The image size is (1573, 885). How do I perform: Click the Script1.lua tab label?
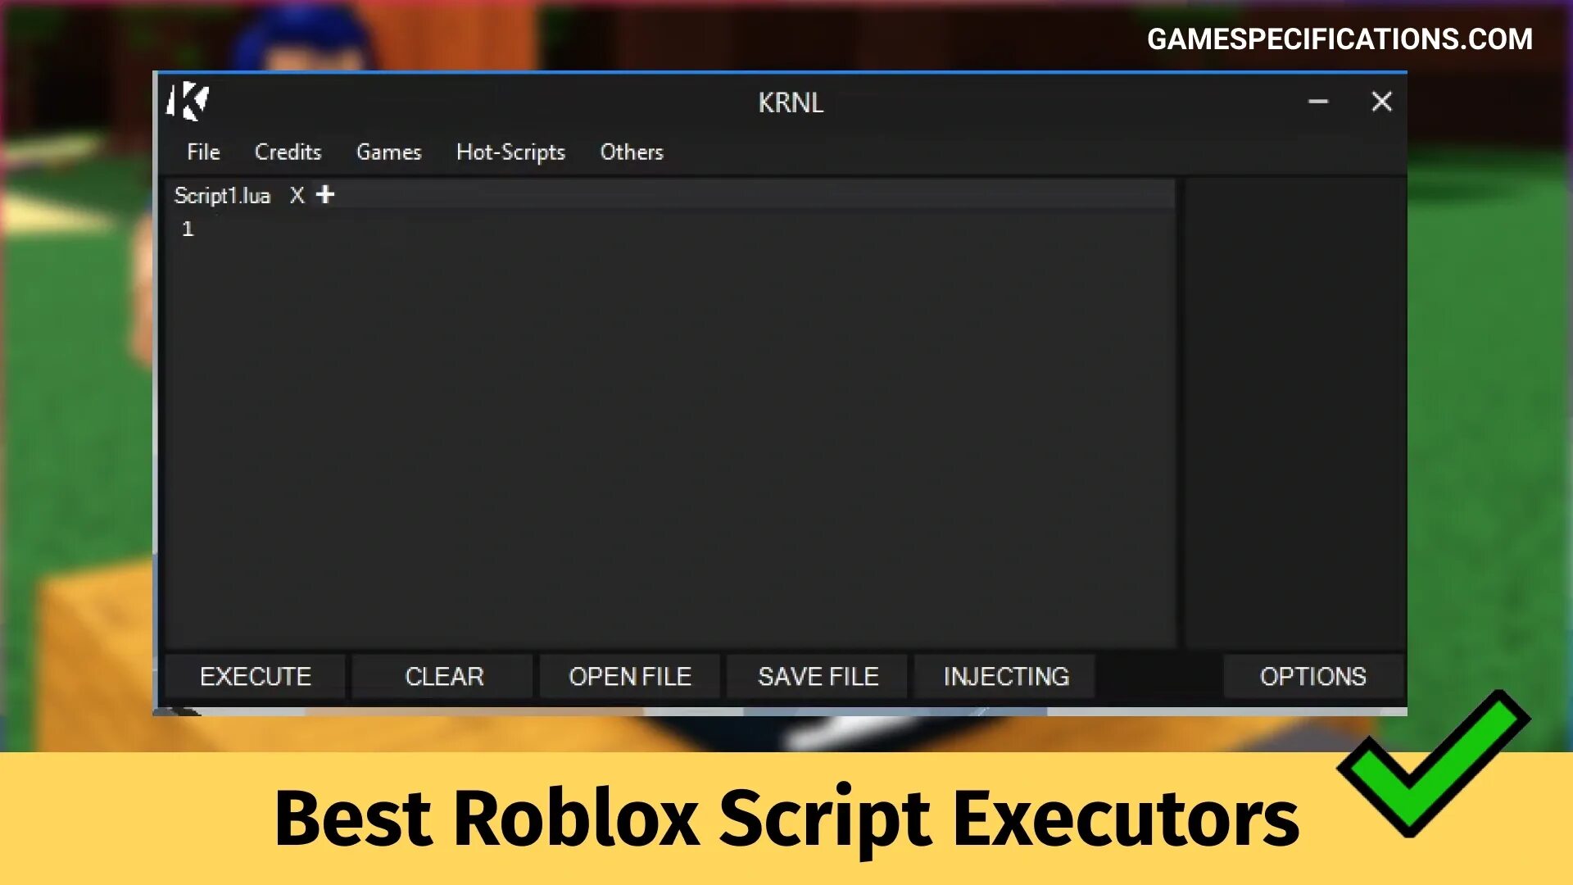[x=224, y=196]
